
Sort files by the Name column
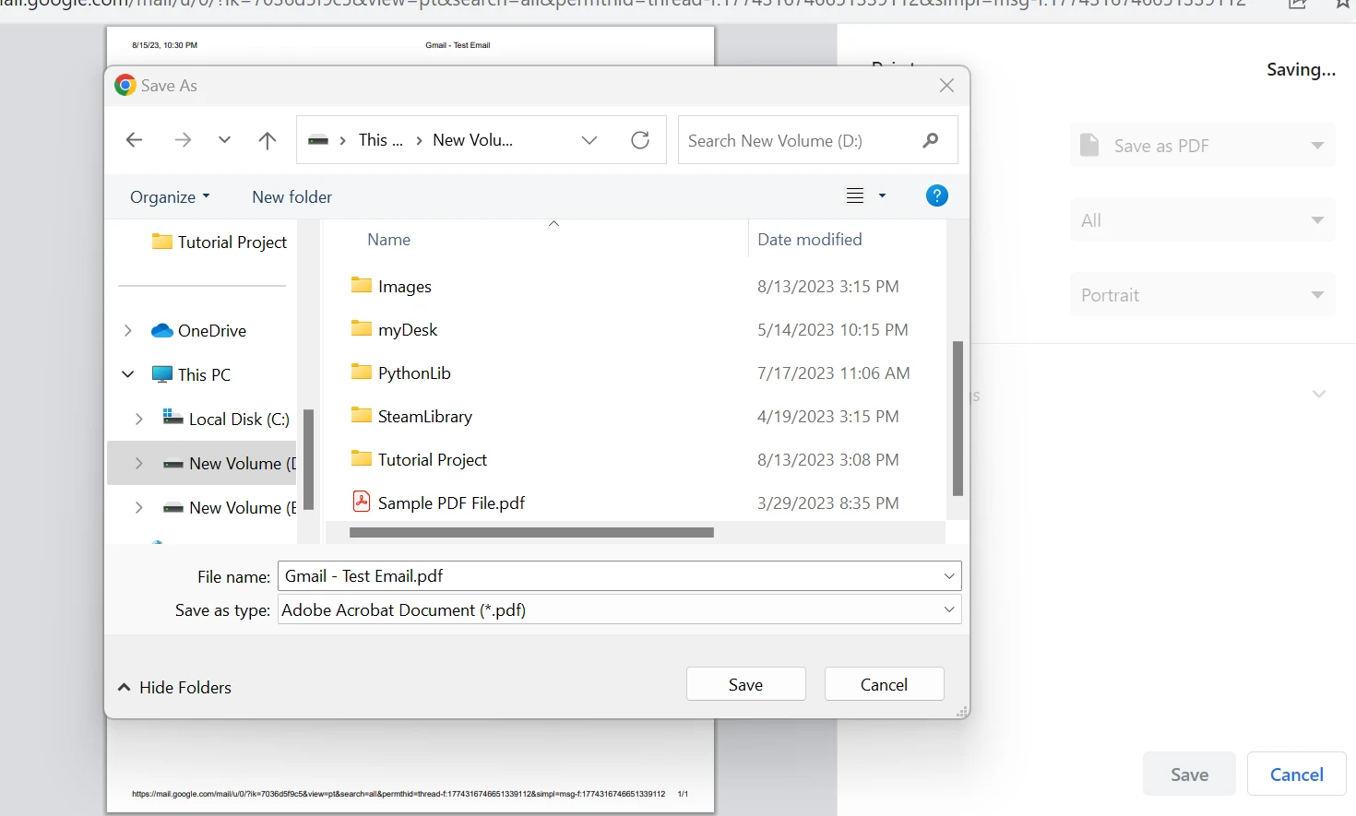388,240
